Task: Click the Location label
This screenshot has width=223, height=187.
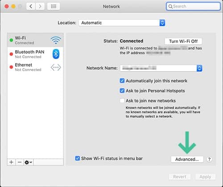Action: [67, 23]
